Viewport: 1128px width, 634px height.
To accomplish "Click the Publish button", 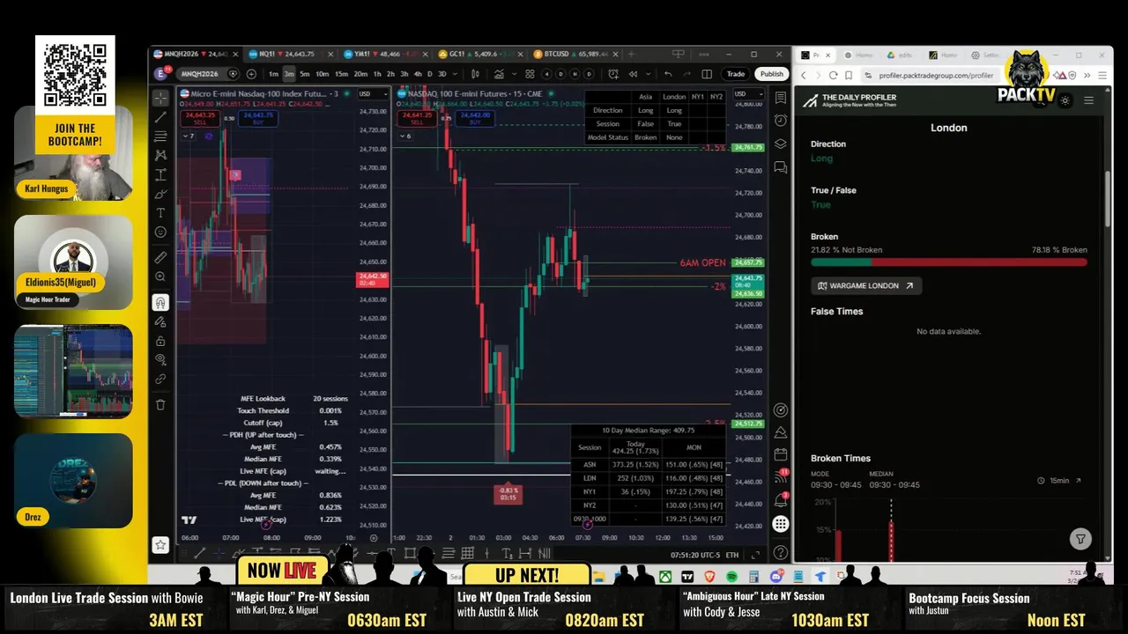I will coord(772,74).
